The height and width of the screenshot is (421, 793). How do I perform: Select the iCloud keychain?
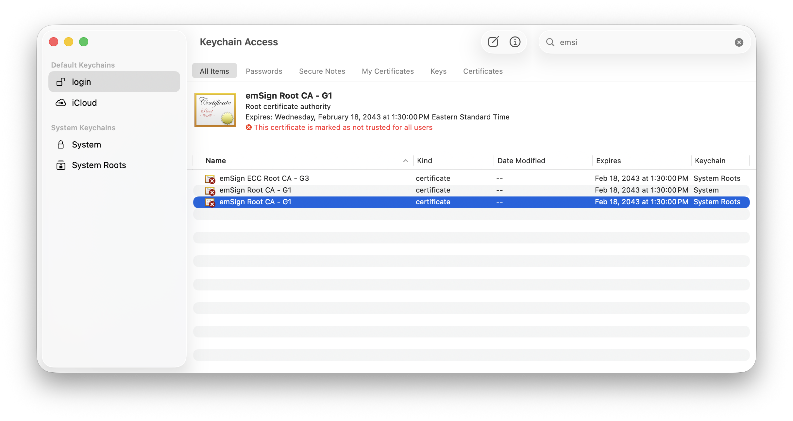point(114,102)
